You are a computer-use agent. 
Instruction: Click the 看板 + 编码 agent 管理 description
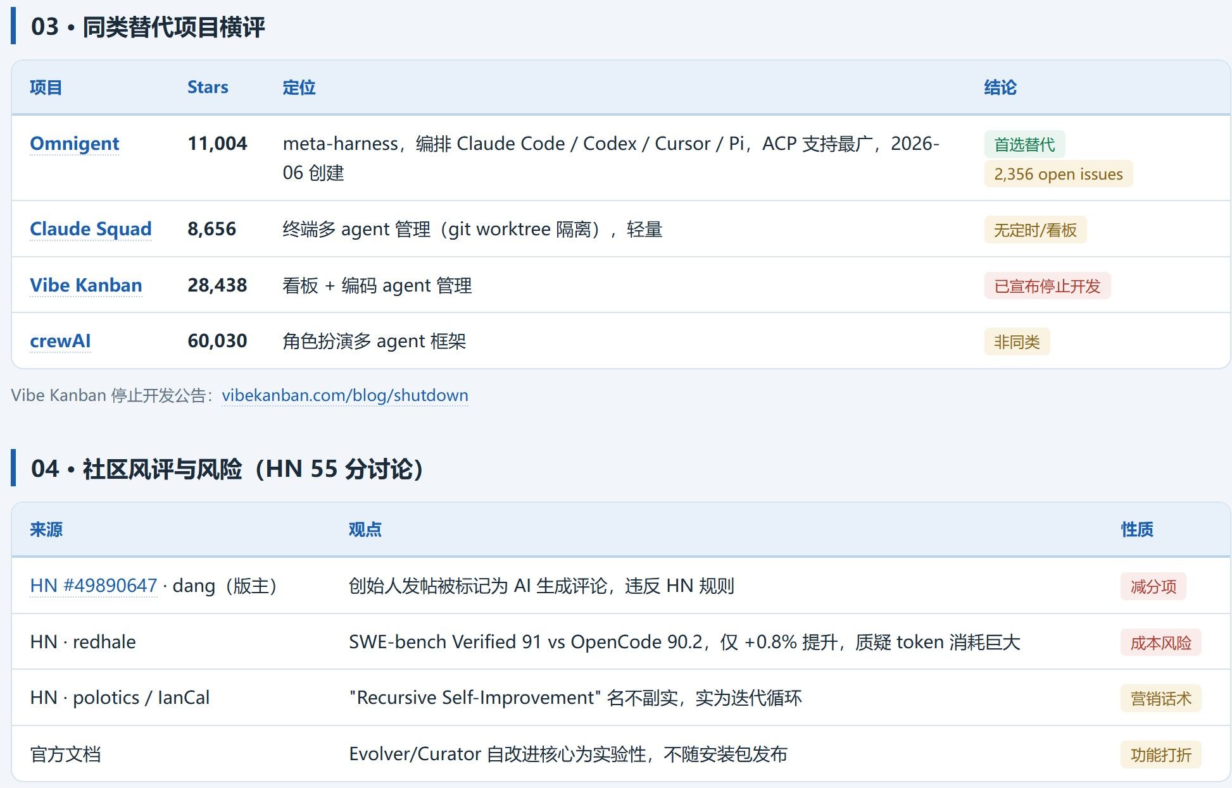click(x=377, y=285)
